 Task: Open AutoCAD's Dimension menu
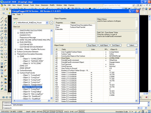pos(45,5)
